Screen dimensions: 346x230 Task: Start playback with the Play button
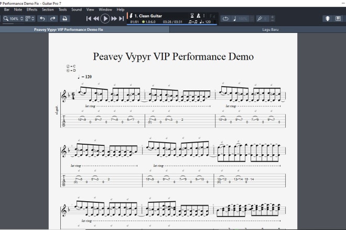(105, 19)
